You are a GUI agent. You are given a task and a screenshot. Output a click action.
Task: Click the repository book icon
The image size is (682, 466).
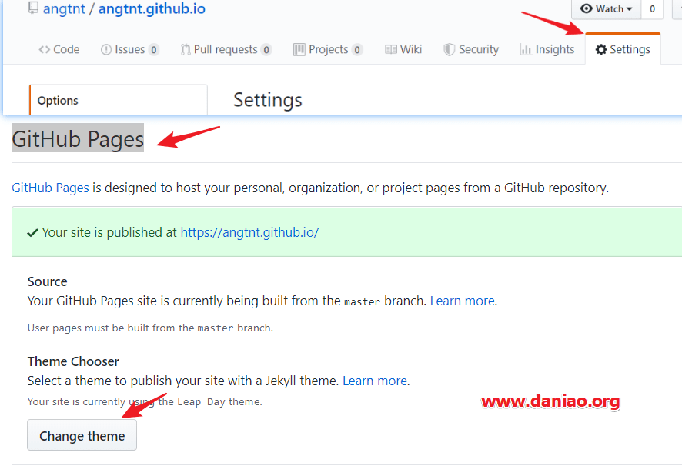pos(33,9)
